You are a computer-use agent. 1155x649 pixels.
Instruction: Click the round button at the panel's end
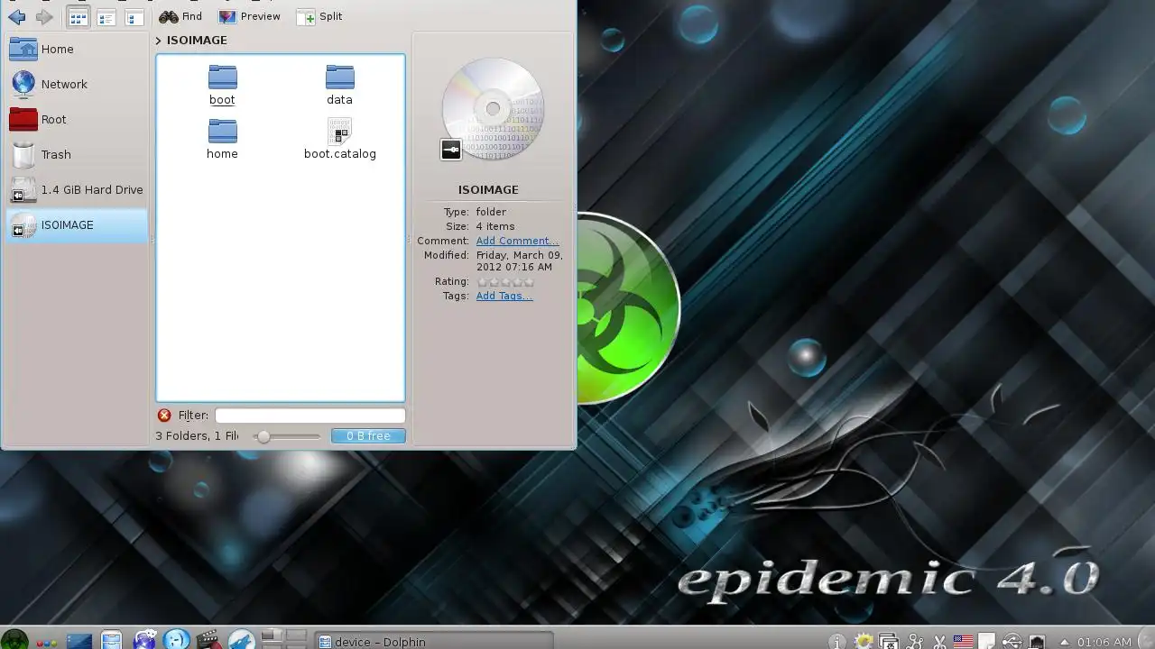[1146, 641]
